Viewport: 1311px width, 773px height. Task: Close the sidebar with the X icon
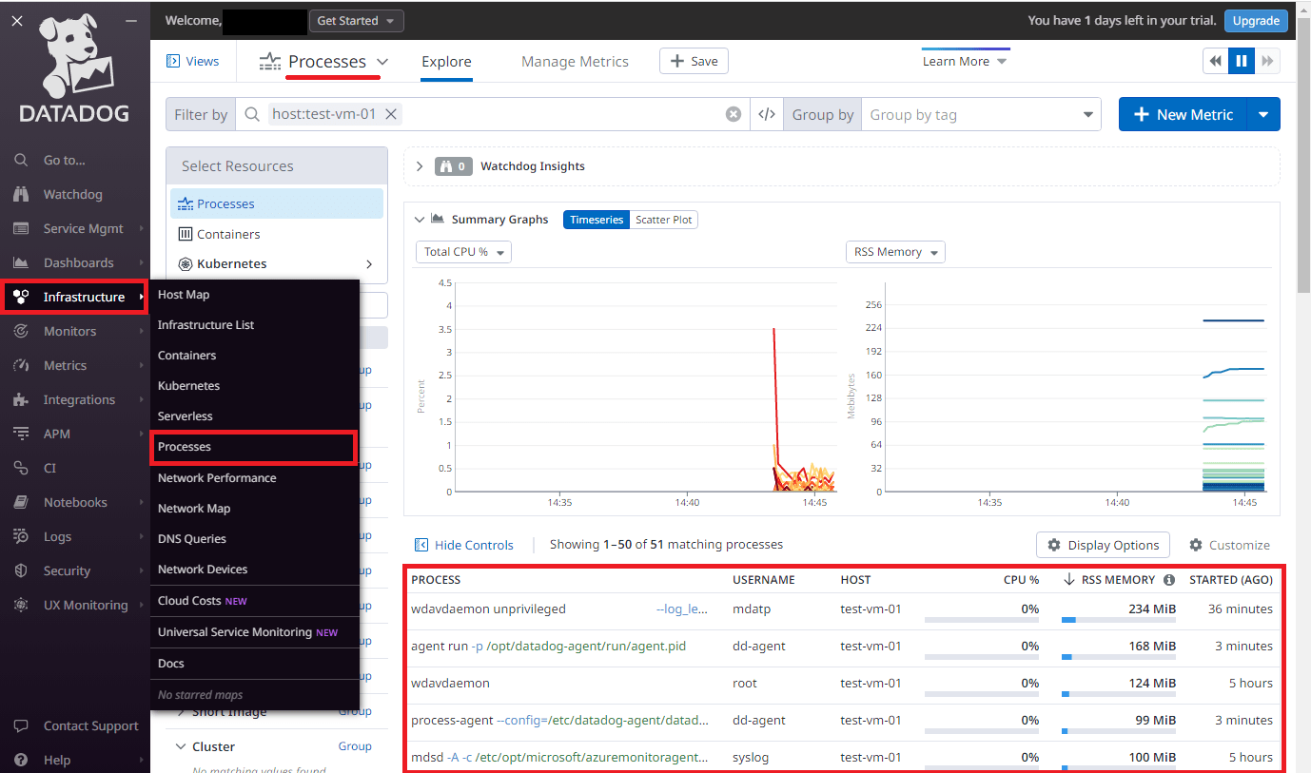point(17,20)
